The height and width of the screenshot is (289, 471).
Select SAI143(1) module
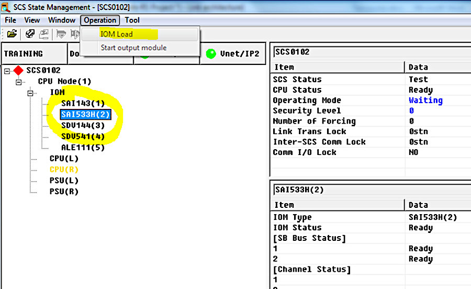coord(83,103)
